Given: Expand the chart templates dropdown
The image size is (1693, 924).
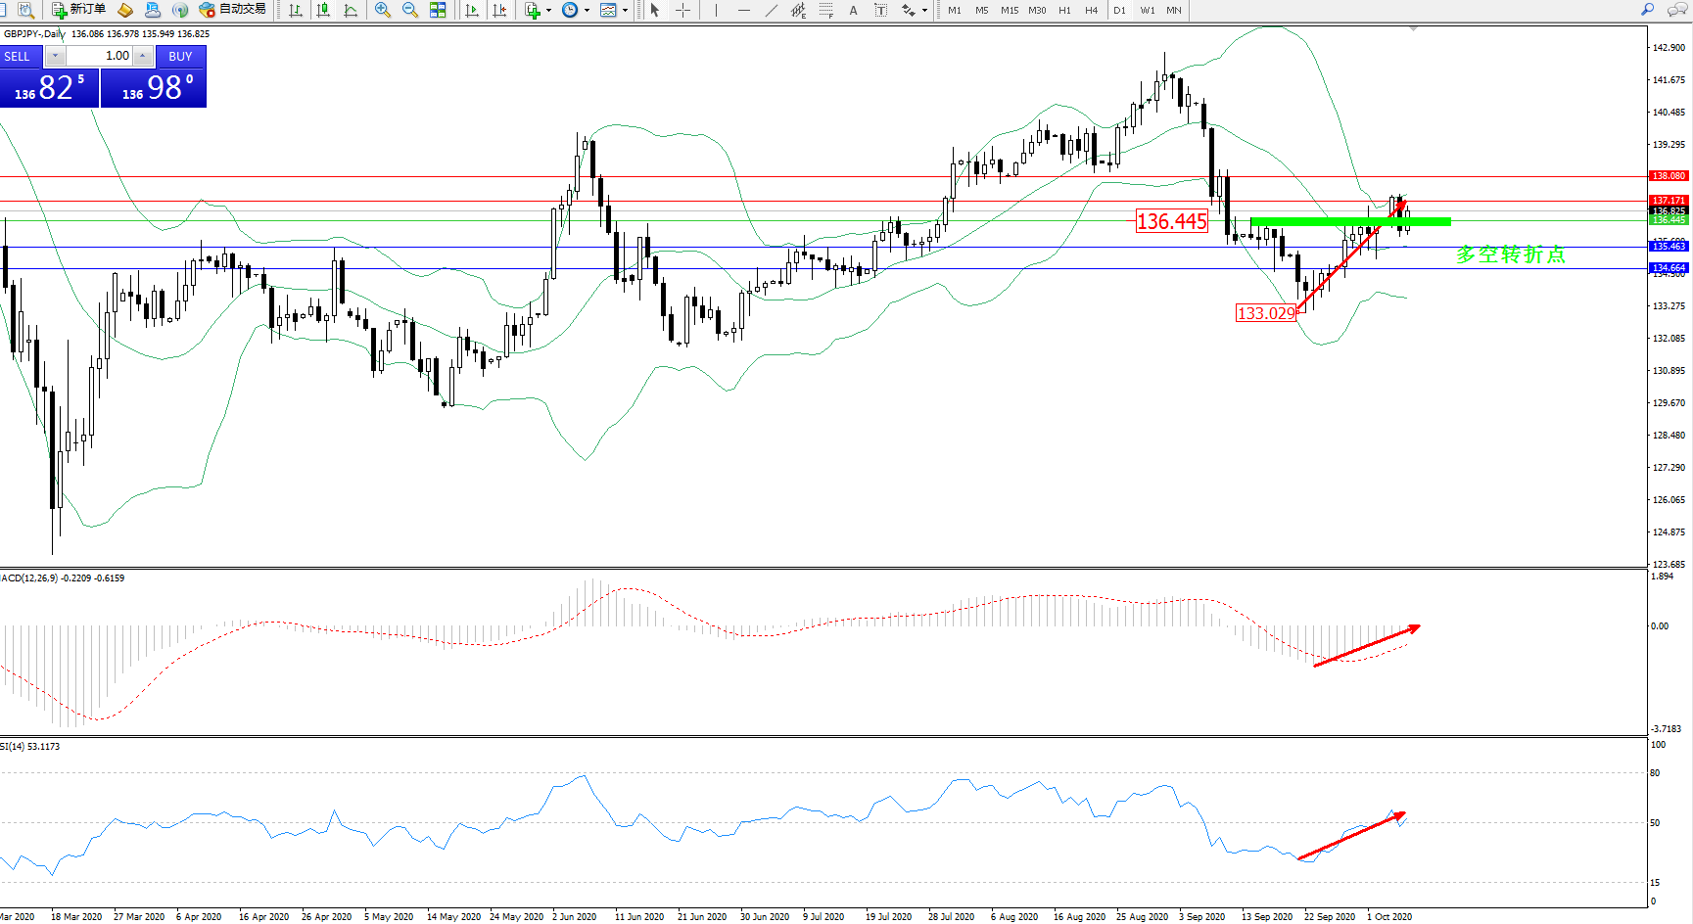Looking at the screenshot, I should pyautogui.click(x=625, y=10).
